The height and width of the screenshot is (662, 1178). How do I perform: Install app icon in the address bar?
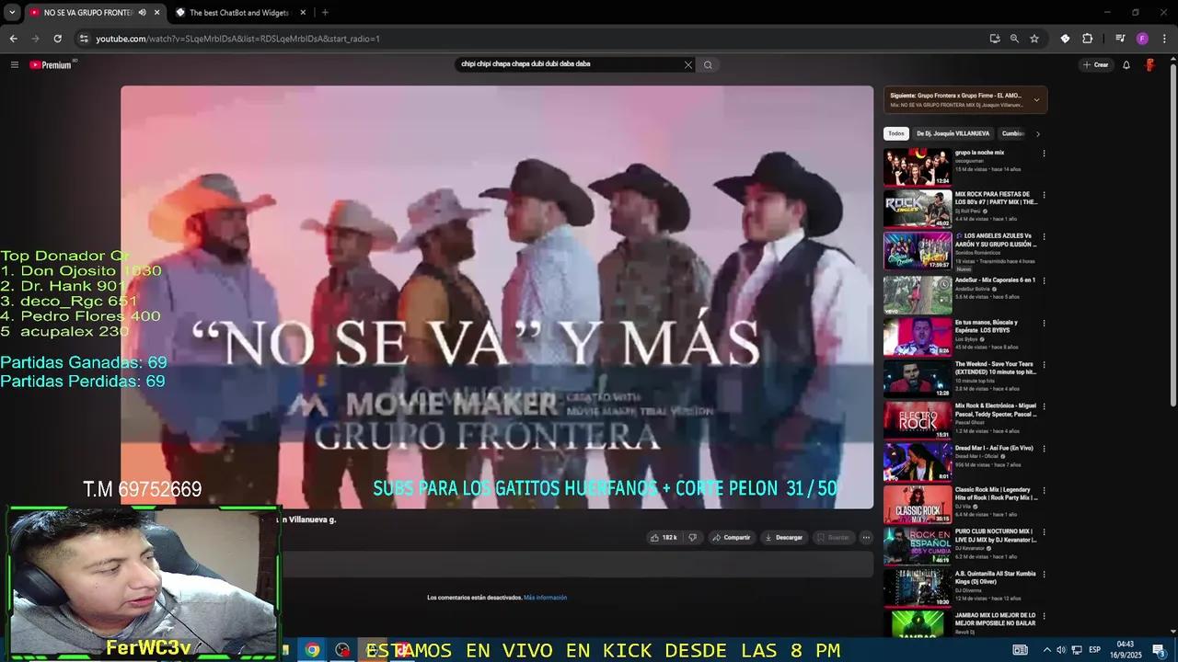994,39
